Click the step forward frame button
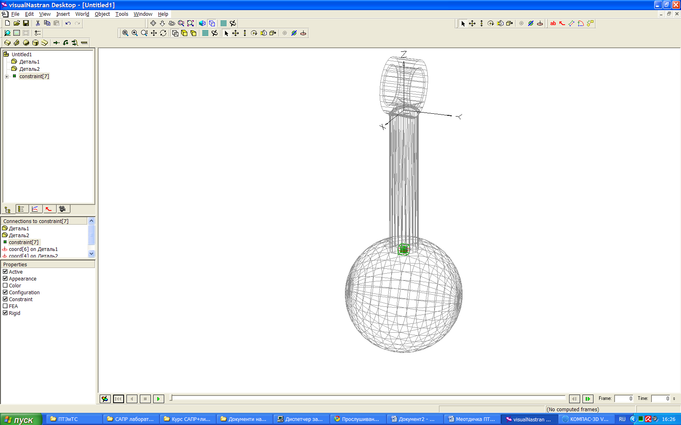The height and width of the screenshot is (425, 681). click(588, 399)
